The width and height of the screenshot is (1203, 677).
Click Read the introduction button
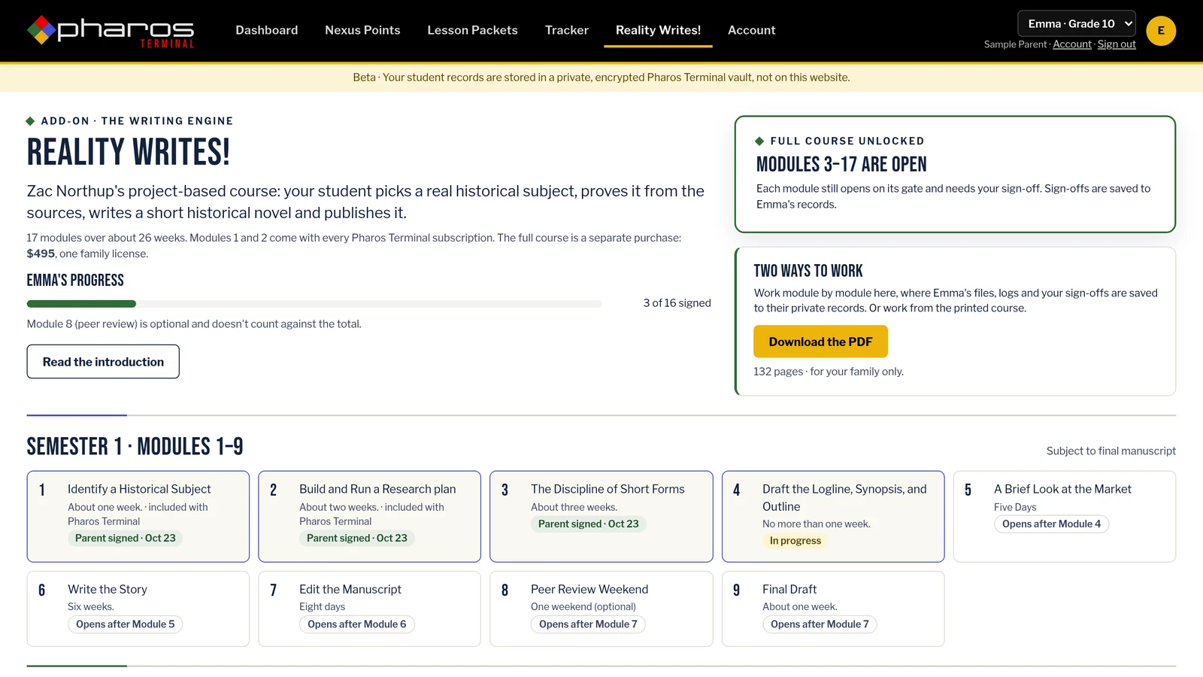tap(103, 362)
